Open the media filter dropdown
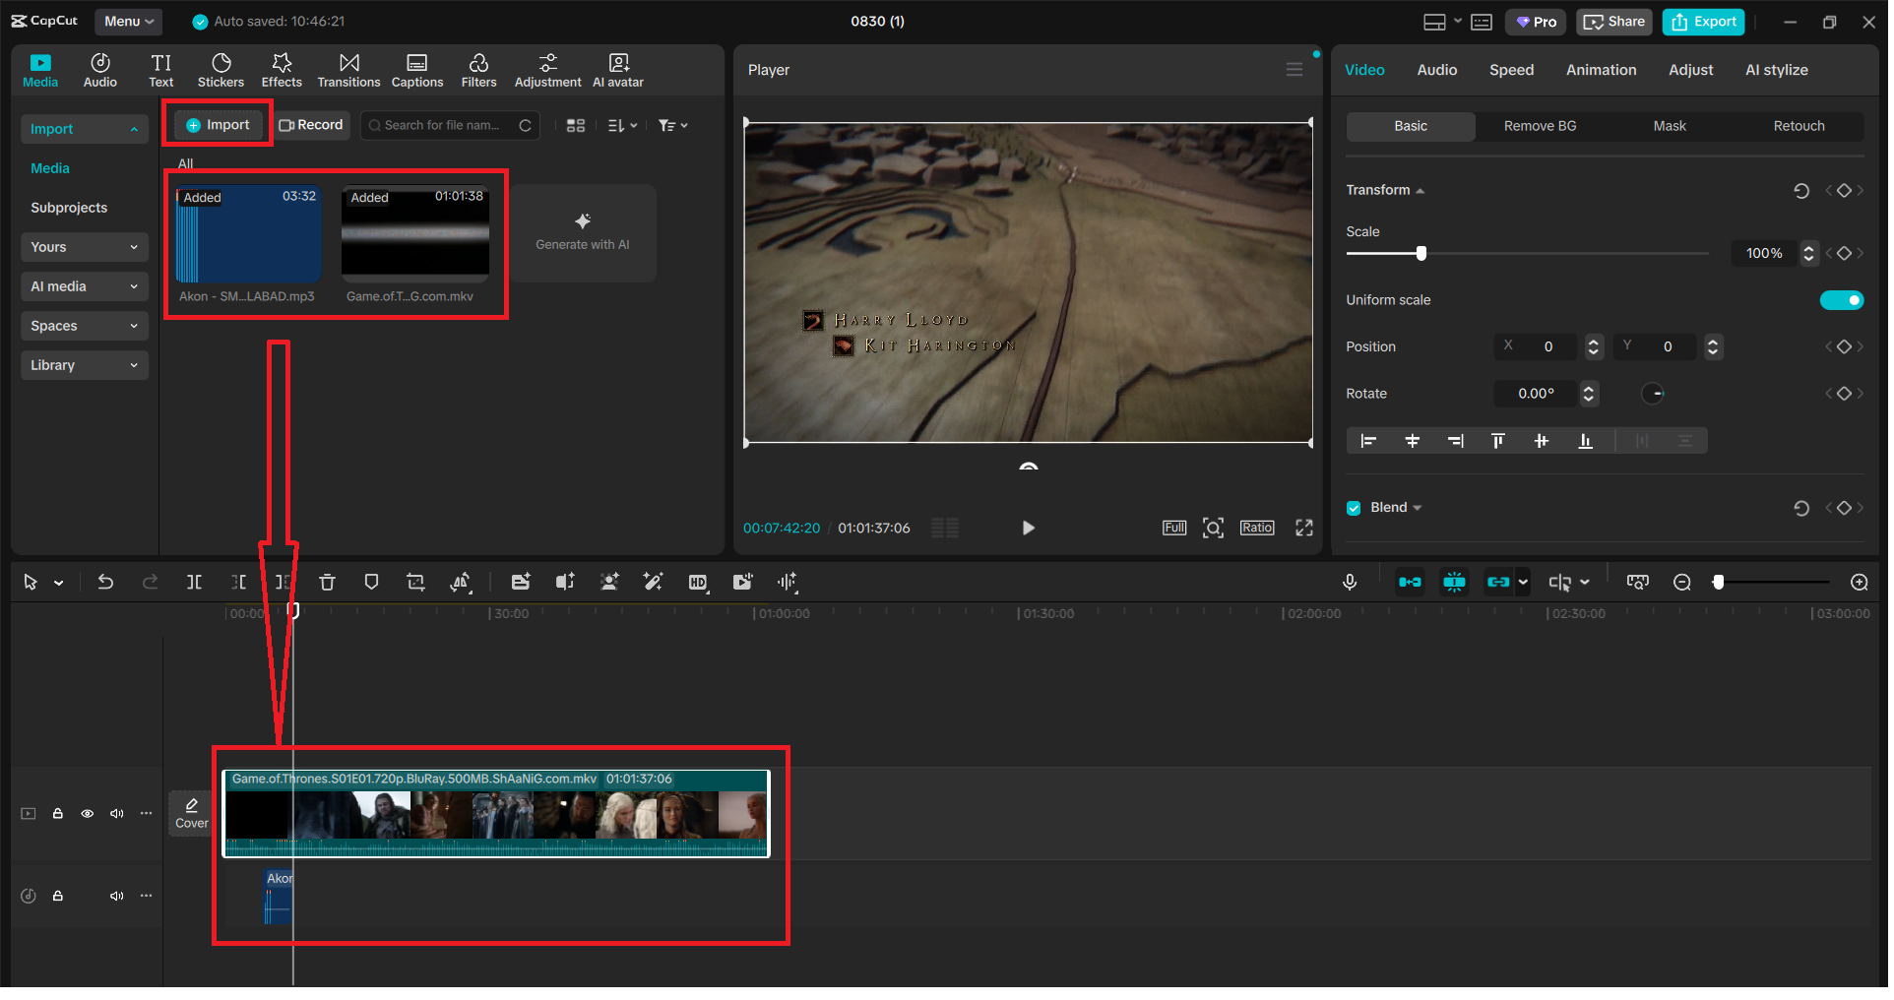This screenshot has height=1000, width=1894. (673, 126)
